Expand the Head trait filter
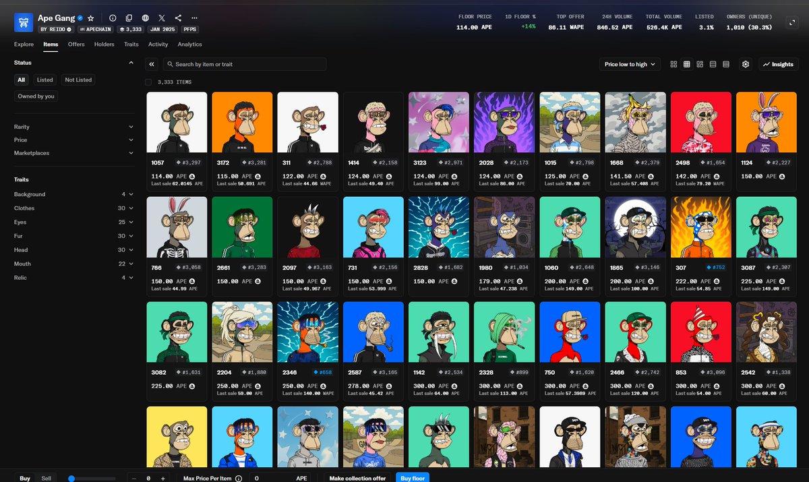809x482 pixels. pyautogui.click(x=74, y=249)
